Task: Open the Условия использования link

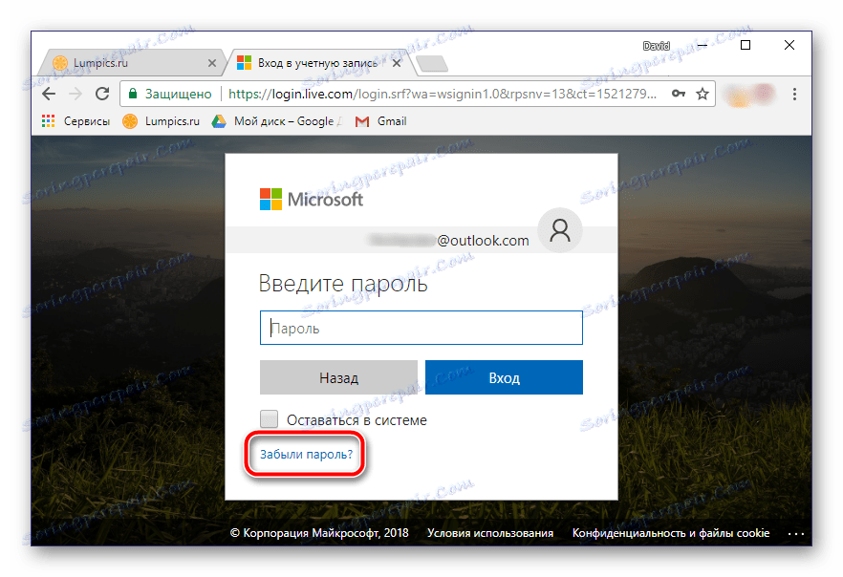Action: coord(489,533)
